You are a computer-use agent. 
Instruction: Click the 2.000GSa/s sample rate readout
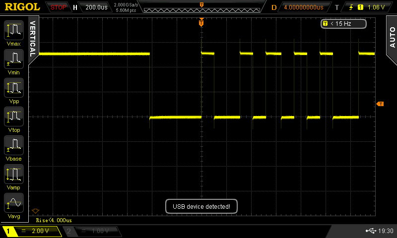(126, 5)
